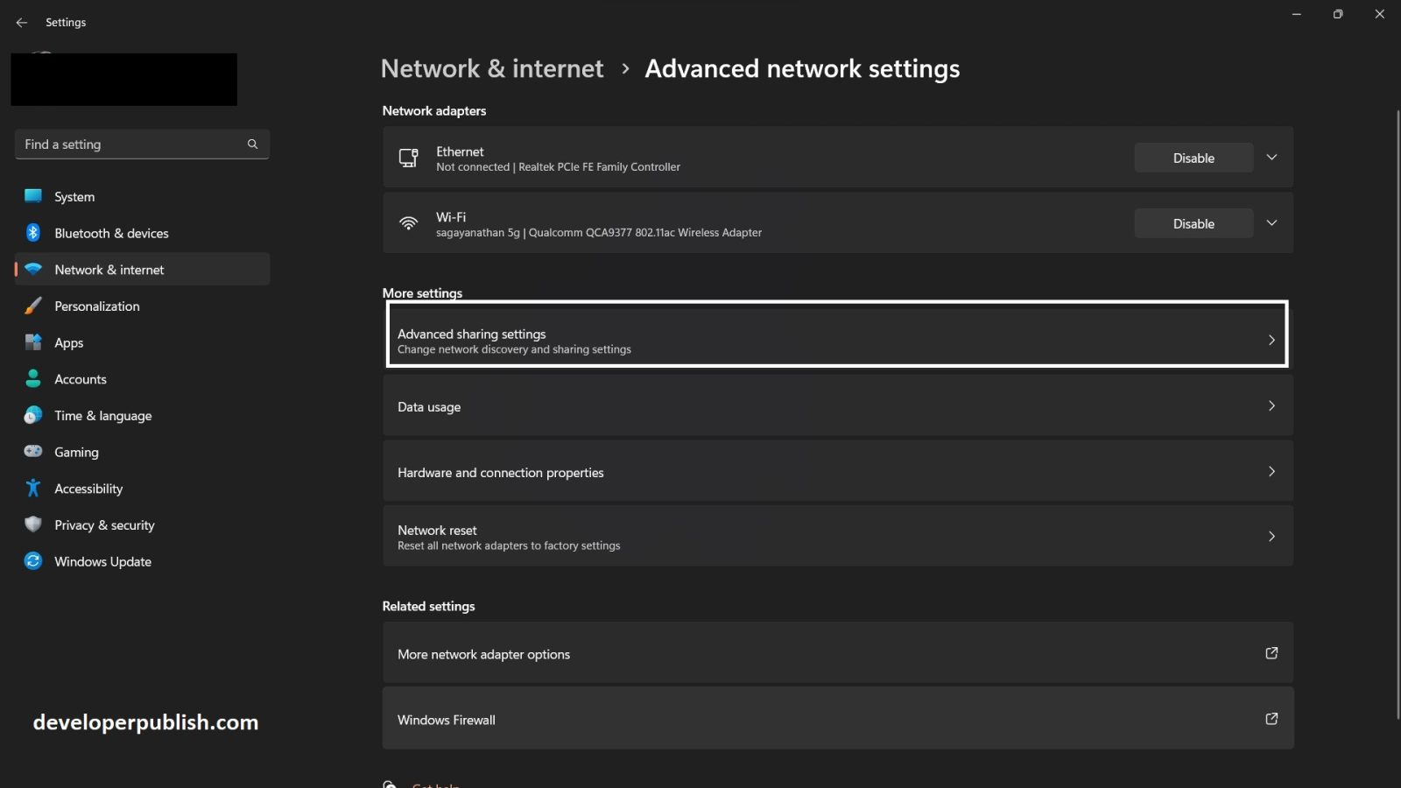
Task: Click the Ethernet adapter icon
Action: pyautogui.click(x=408, y=158)
